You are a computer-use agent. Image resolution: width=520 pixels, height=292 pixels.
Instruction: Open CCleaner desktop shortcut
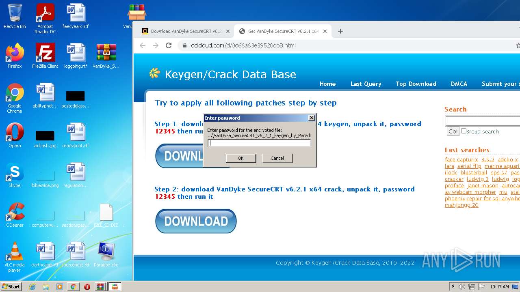[15, 215]
